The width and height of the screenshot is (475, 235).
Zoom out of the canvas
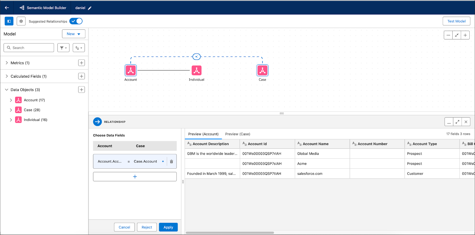[448, 35]
